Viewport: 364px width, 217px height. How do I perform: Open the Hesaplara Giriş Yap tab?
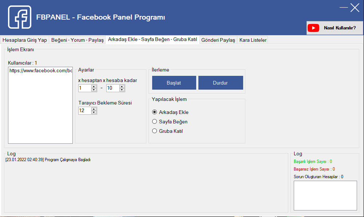(25, 40)
